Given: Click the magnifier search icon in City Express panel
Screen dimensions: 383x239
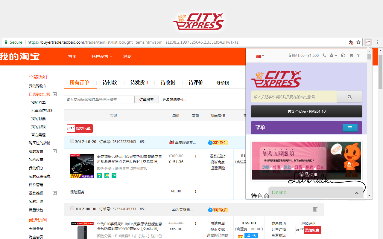Looking at the screenshot, I should (349, 97).
